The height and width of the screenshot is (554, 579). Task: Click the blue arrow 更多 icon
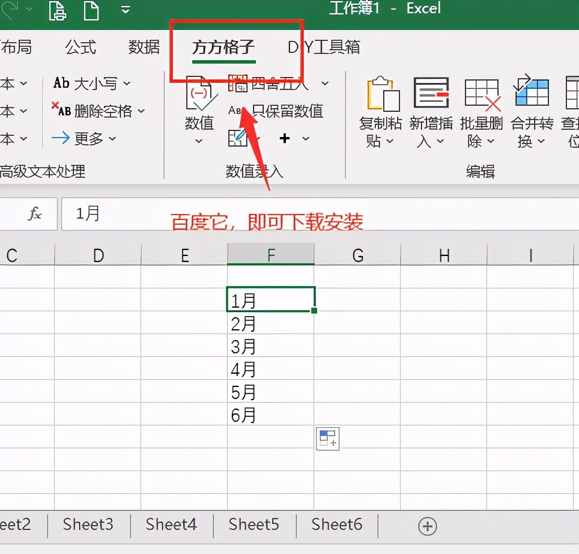coord(61,138)
